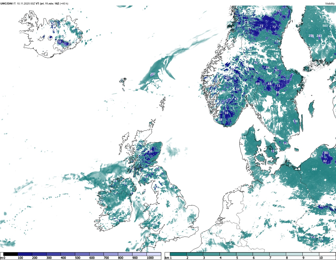The width and height of the screenshot is (336, 260).
Task: Click the black 0–100 m legend swatch
Action: click(10, 254)
